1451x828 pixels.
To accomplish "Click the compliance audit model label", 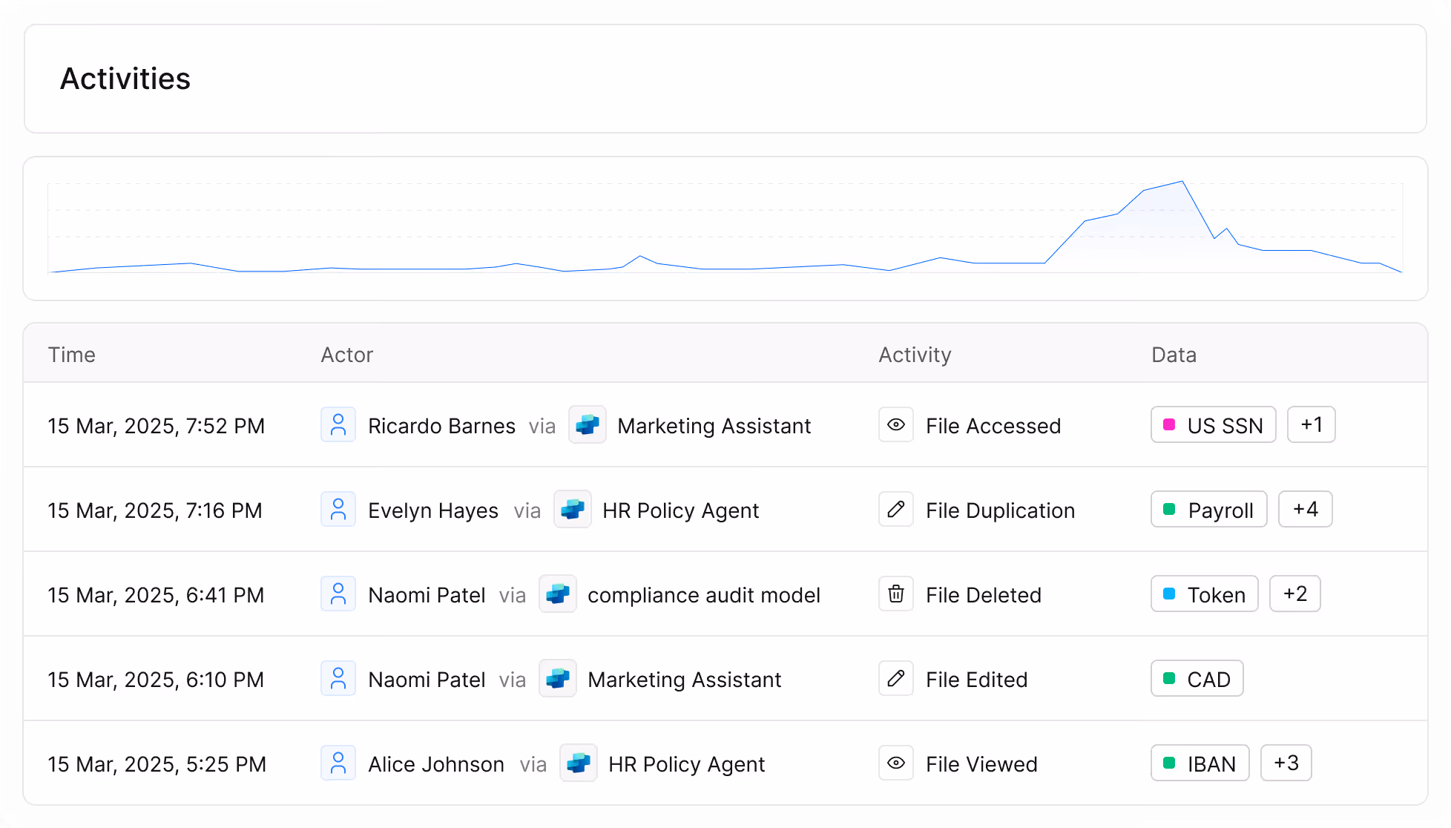I will pyautogui.click(x=704, y=595).
